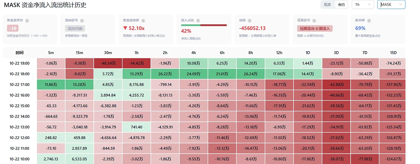The width and height of the screenshot is (420, 164).
Task: Click the 5m column header
Action: point(51,53)
